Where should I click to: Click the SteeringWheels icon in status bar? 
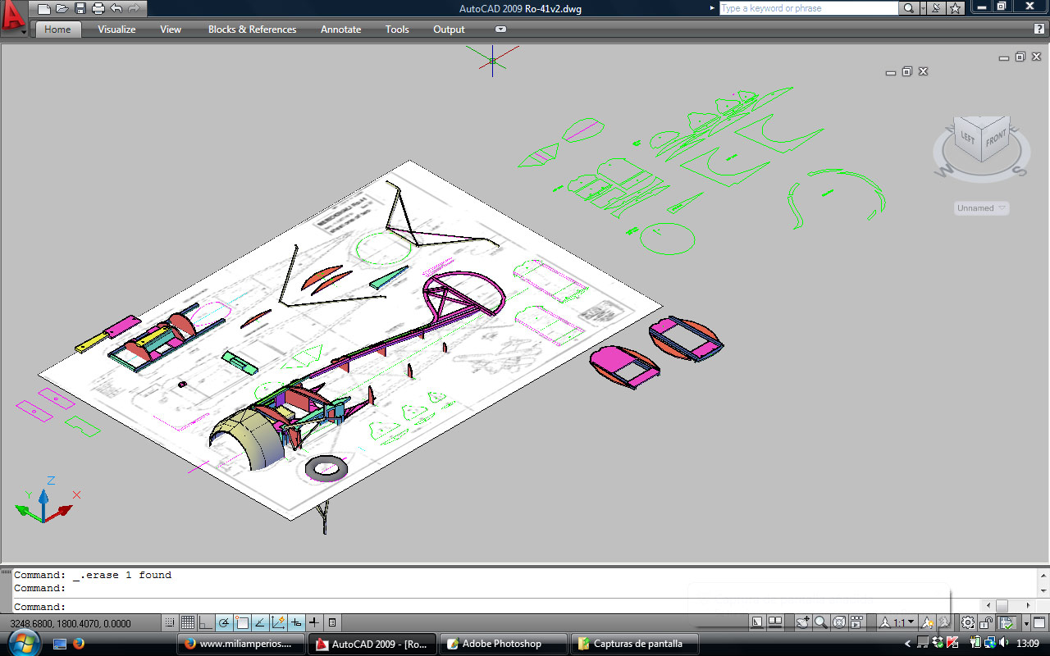[840, 623]
